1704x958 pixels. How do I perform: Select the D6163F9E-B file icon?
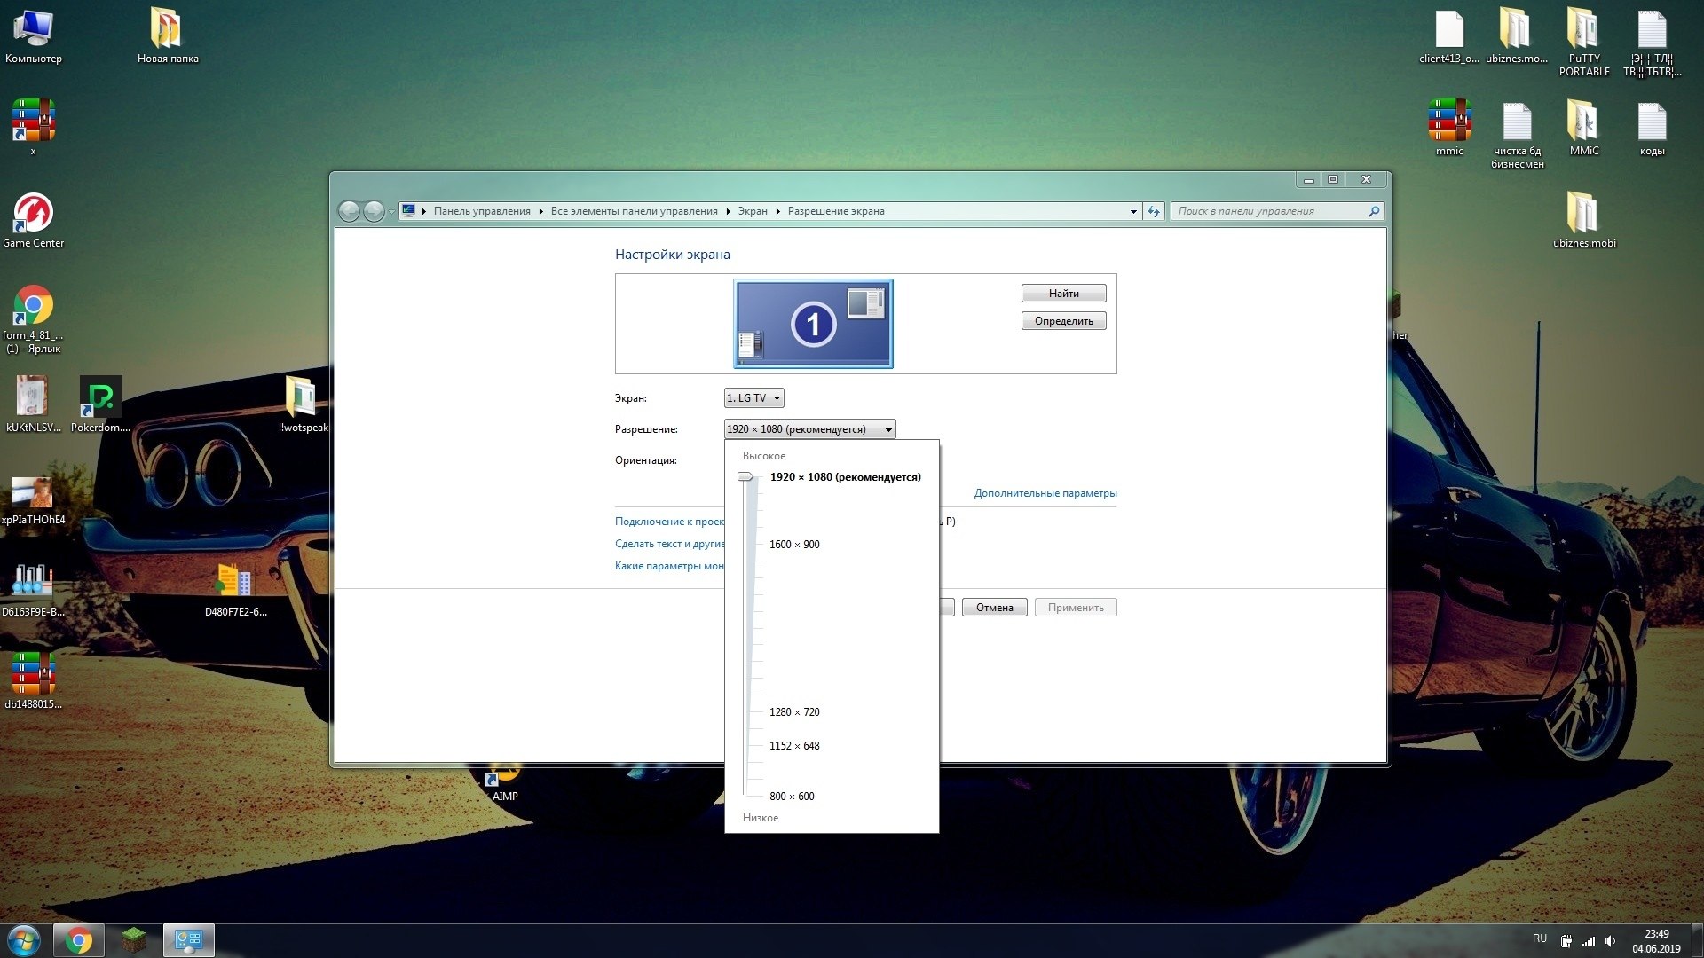point(33,589)
